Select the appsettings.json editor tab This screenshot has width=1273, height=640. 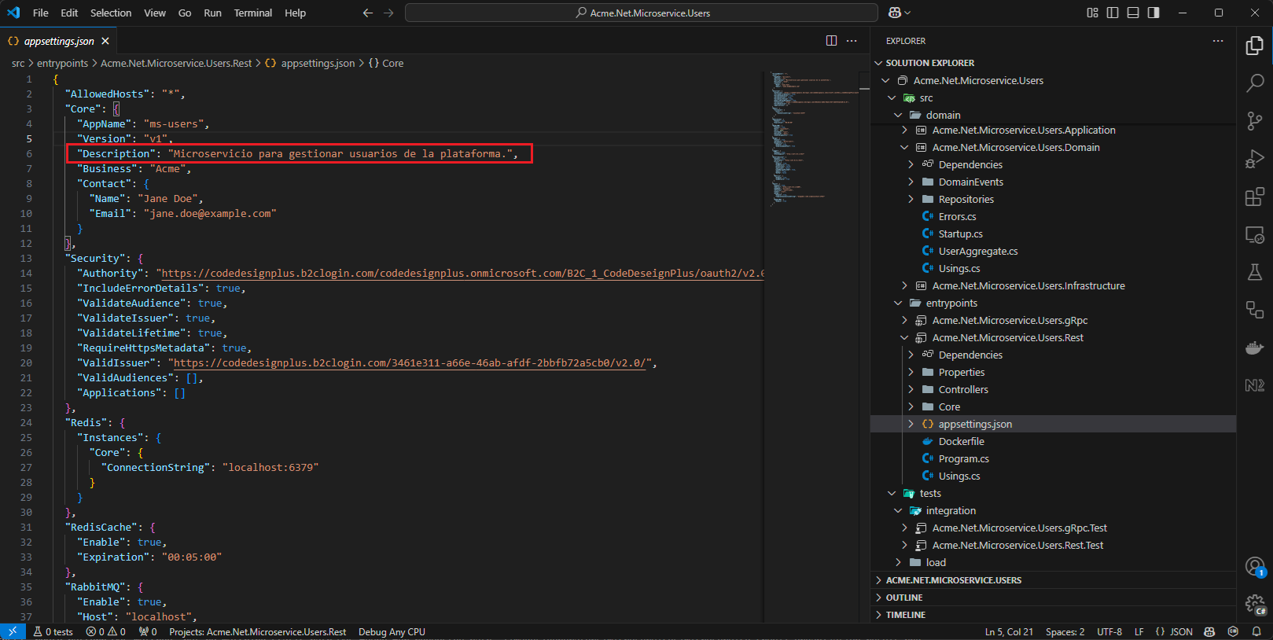point(59,41)
